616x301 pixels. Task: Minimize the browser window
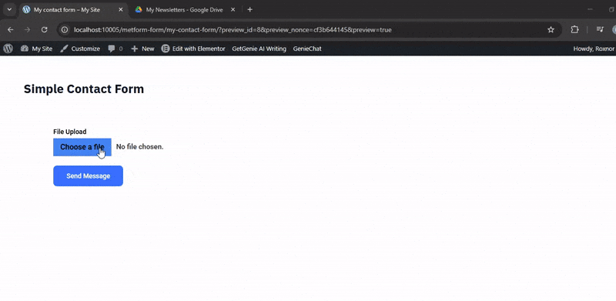(x=590, y=9)
